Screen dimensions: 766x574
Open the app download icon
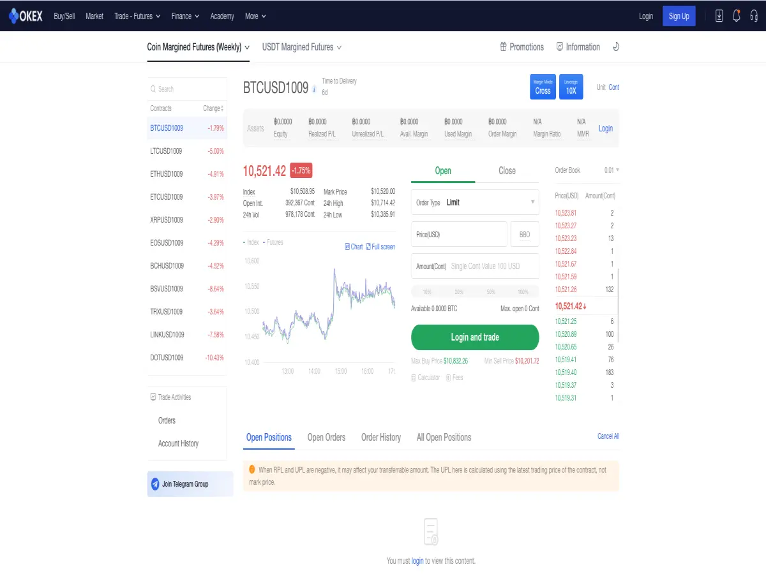(719, 16)
